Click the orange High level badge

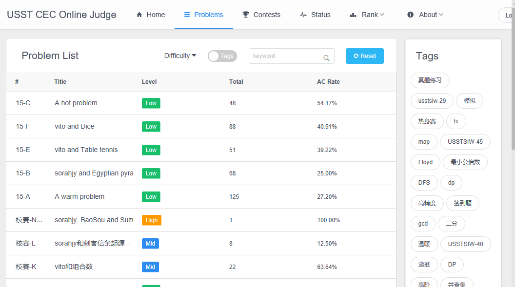point(151,220)
